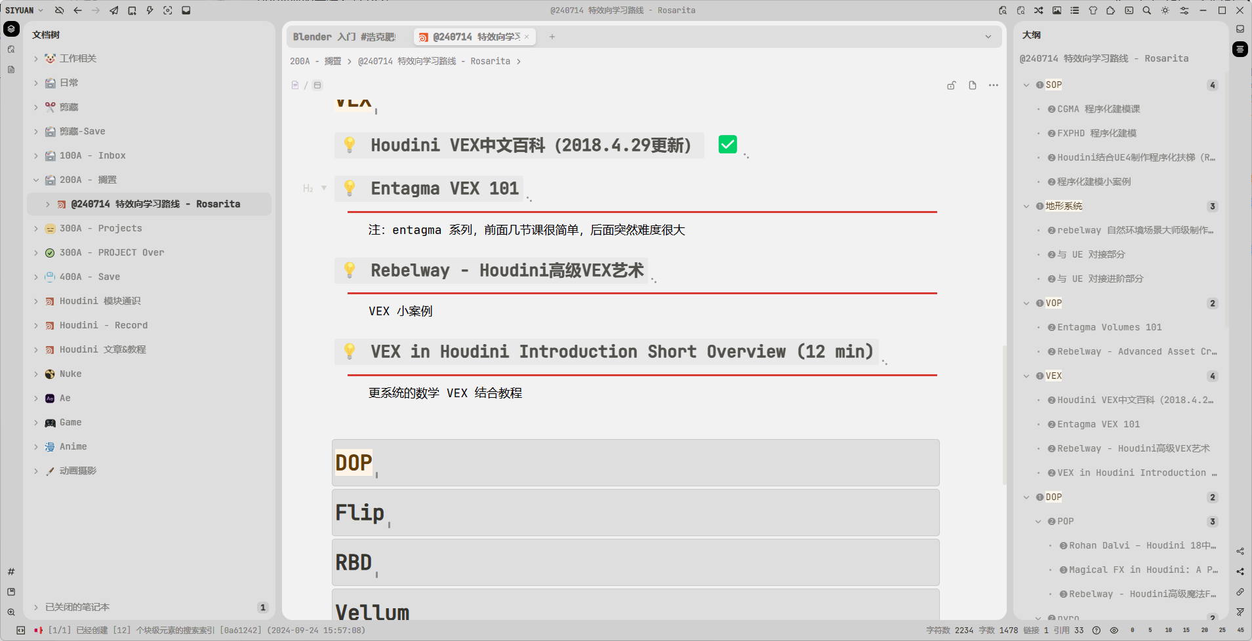Toggle the document edit lock icon
The height and width of the screenshot is (641, 1252).
tap(952, 85)
